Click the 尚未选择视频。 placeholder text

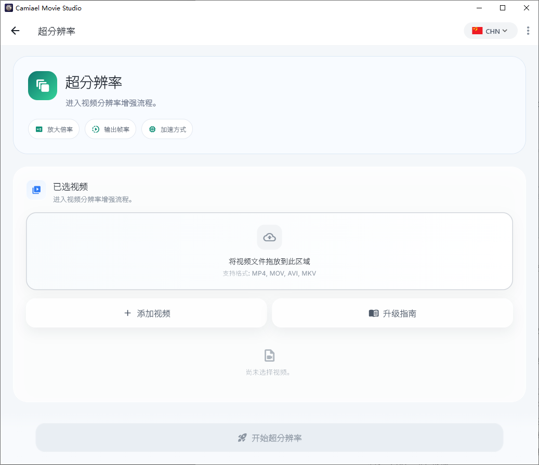click(269, 372)
